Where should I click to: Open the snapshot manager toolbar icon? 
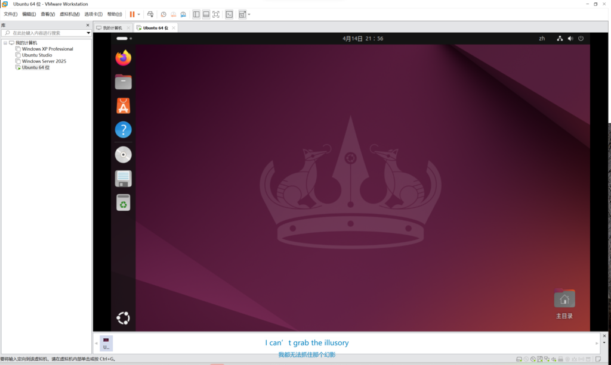tap(183, 14)
